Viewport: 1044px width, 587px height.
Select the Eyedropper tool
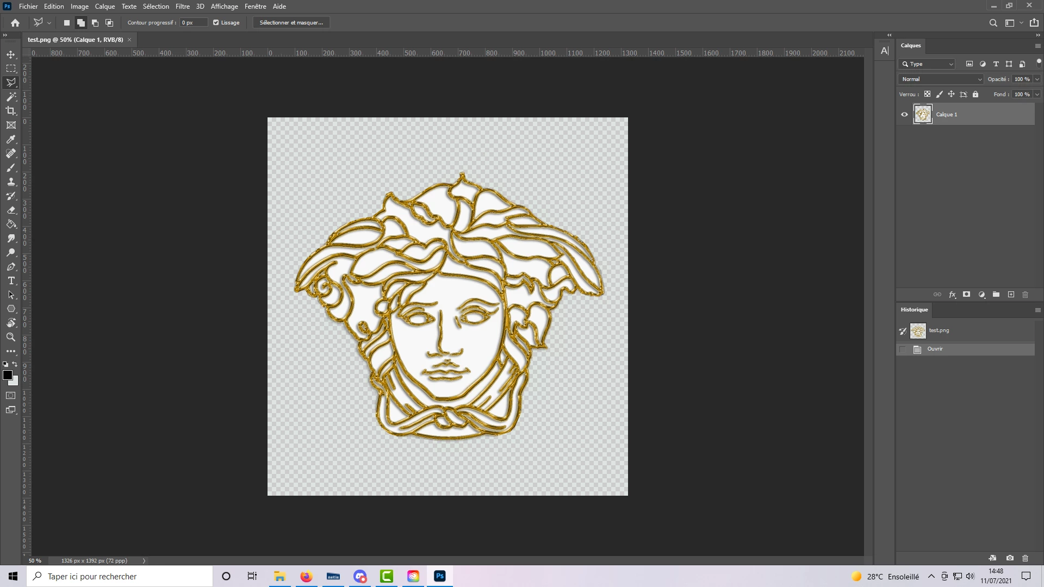coord(11,139)
